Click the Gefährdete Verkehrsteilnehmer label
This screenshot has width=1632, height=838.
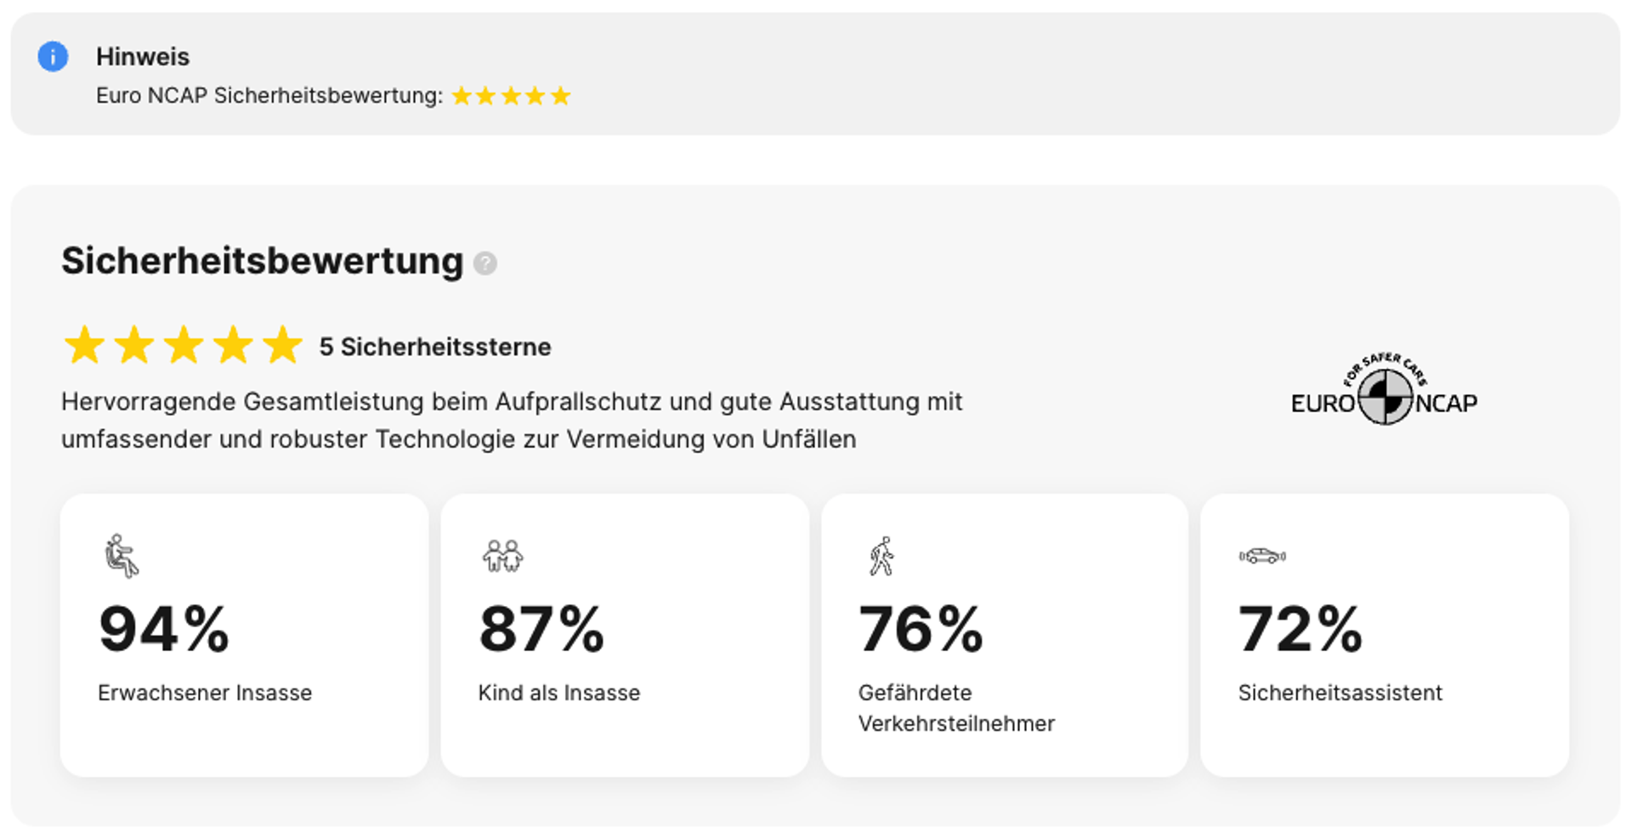956,708
